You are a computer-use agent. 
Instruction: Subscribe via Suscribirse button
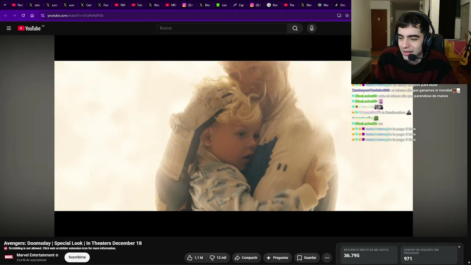click(x=77, y=257)
